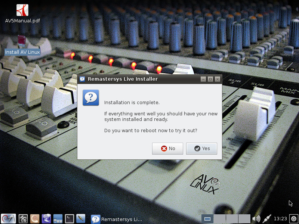Minimize the Remastersys Live Installer window
The width and height of the screenshot is (299, 224).
click(x=203, y=79)
